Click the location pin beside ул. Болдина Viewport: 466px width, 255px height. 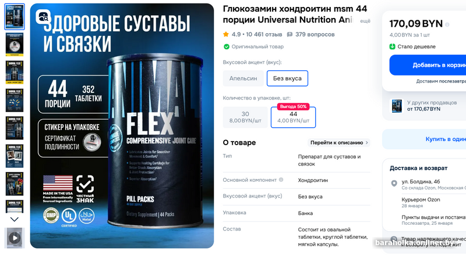pos(394,183)
